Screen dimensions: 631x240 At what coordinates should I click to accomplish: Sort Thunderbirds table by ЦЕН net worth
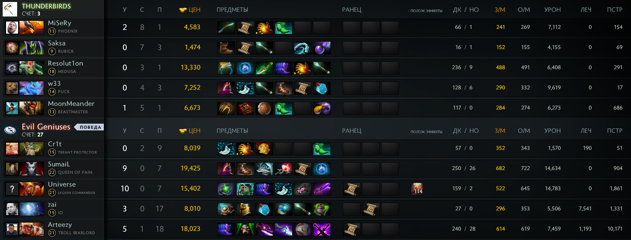(190, 10)
